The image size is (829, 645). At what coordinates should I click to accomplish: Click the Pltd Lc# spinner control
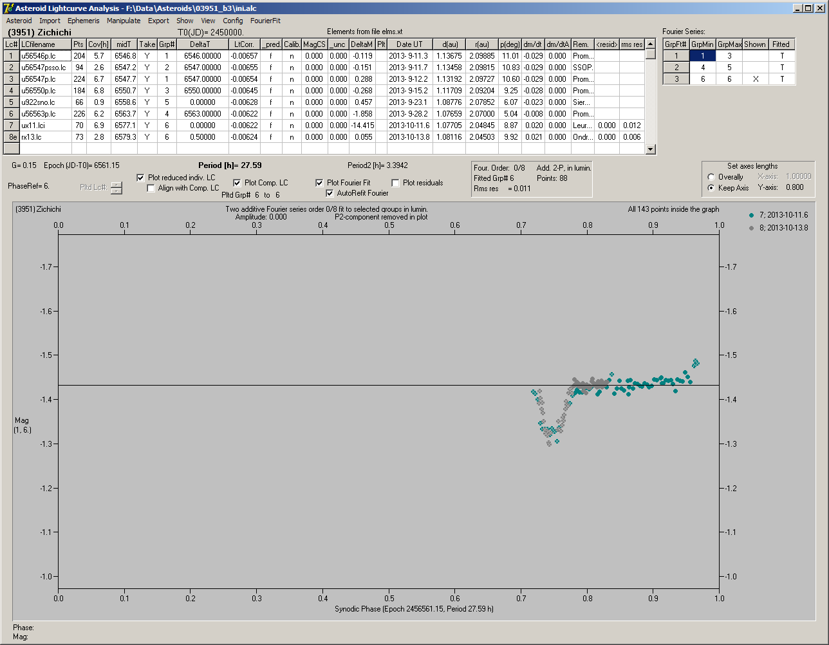pyautogui.click(x=116, y=188)
